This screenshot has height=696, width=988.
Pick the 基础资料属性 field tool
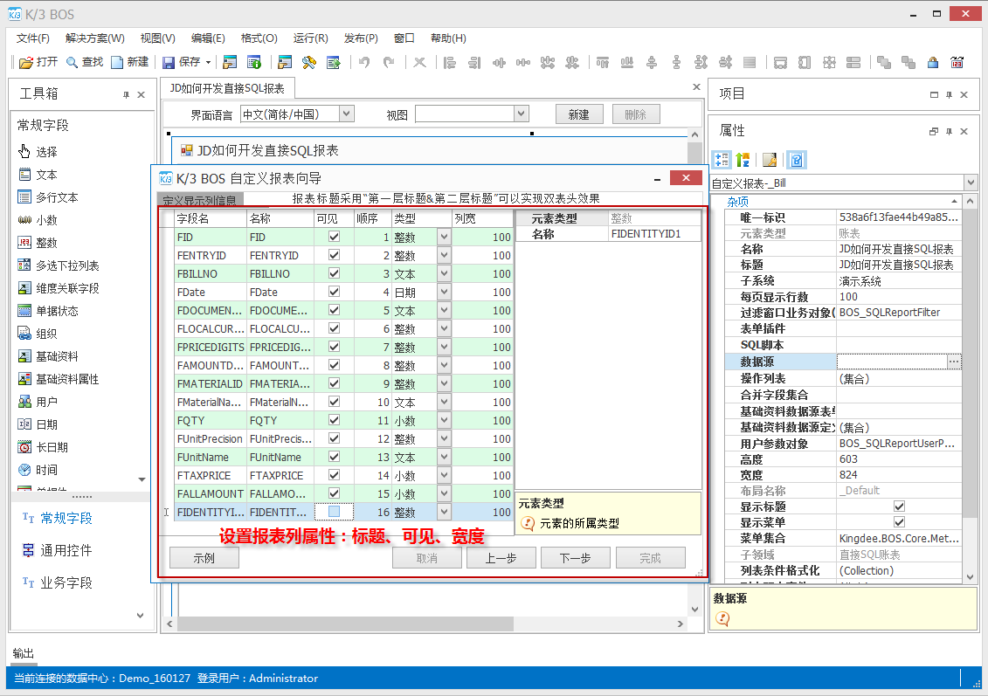[59, 378]
